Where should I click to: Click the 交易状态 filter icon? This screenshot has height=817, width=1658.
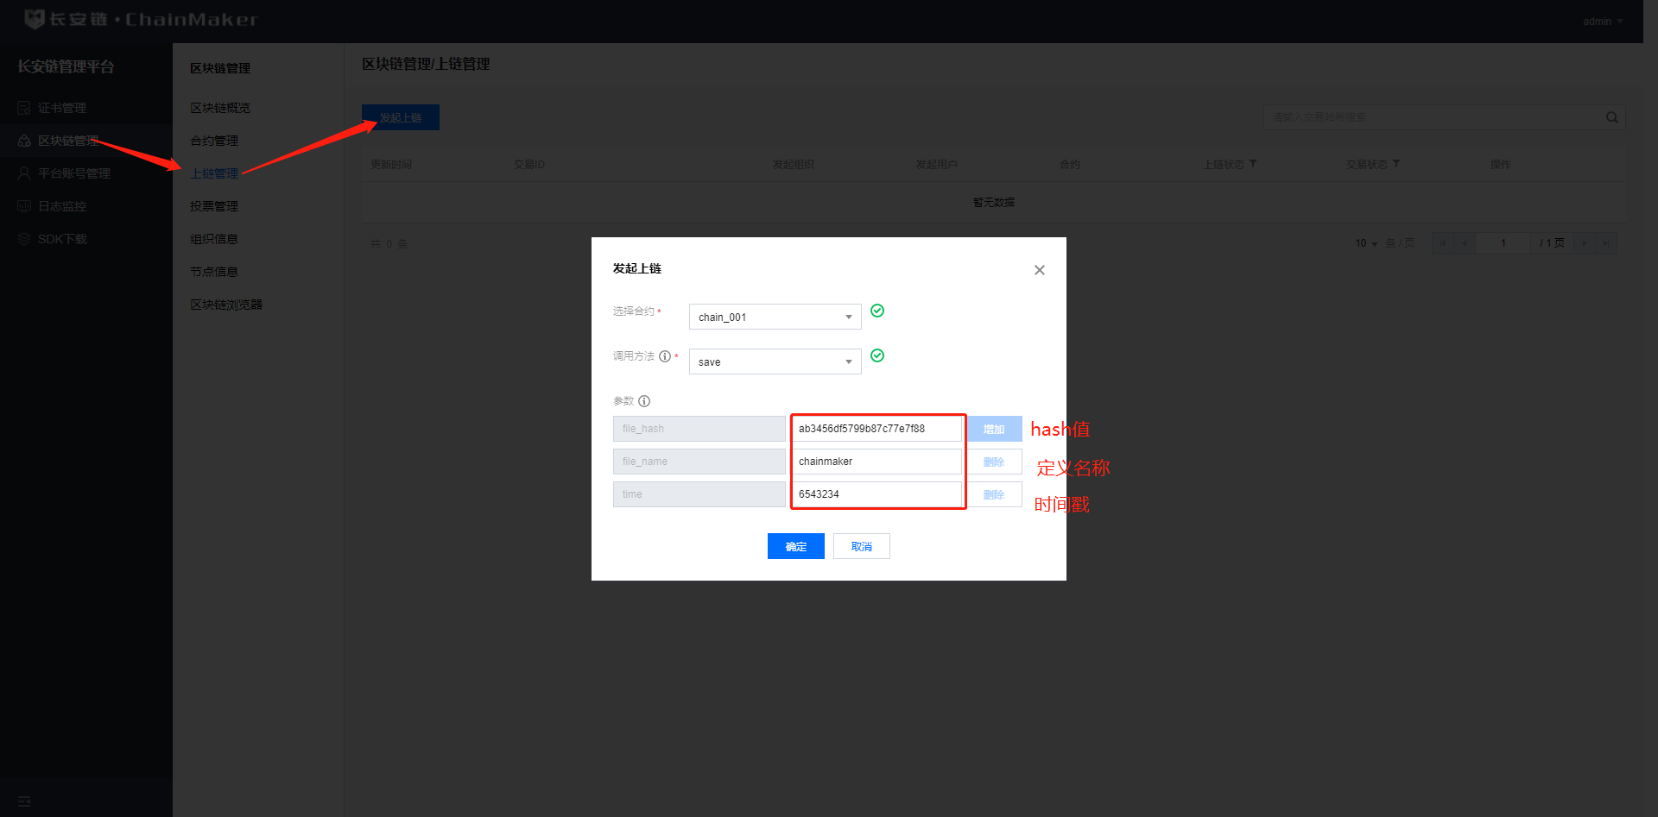click(x=1396, y=163)
